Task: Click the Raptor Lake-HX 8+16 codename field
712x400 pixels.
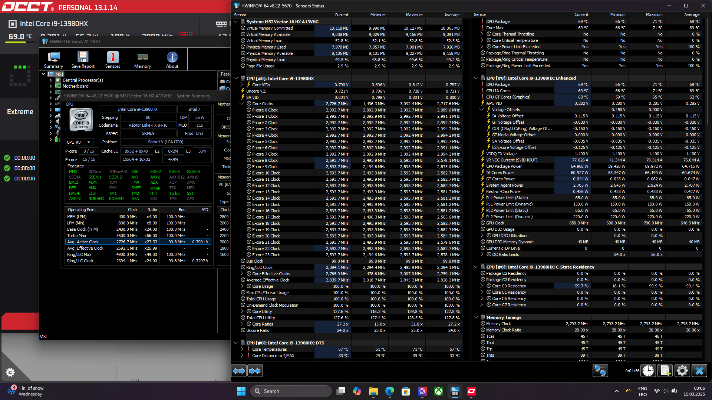Action: [x=148, y=125]
